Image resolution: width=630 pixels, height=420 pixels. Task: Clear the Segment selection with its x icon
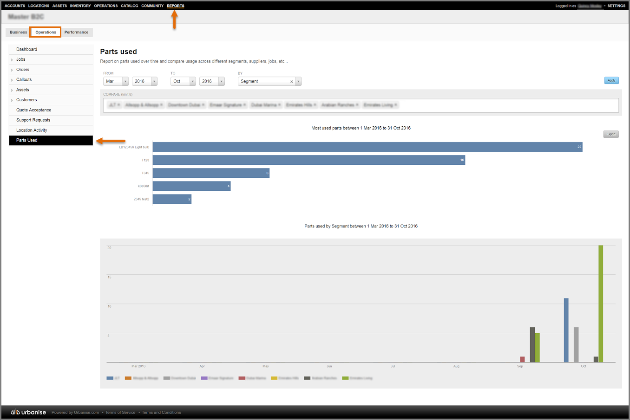pos(291,82)
